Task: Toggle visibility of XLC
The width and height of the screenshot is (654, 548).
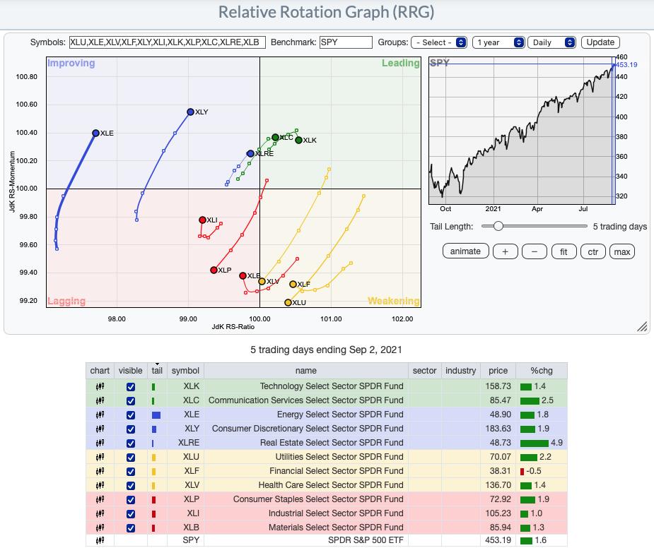Action: 131,401
